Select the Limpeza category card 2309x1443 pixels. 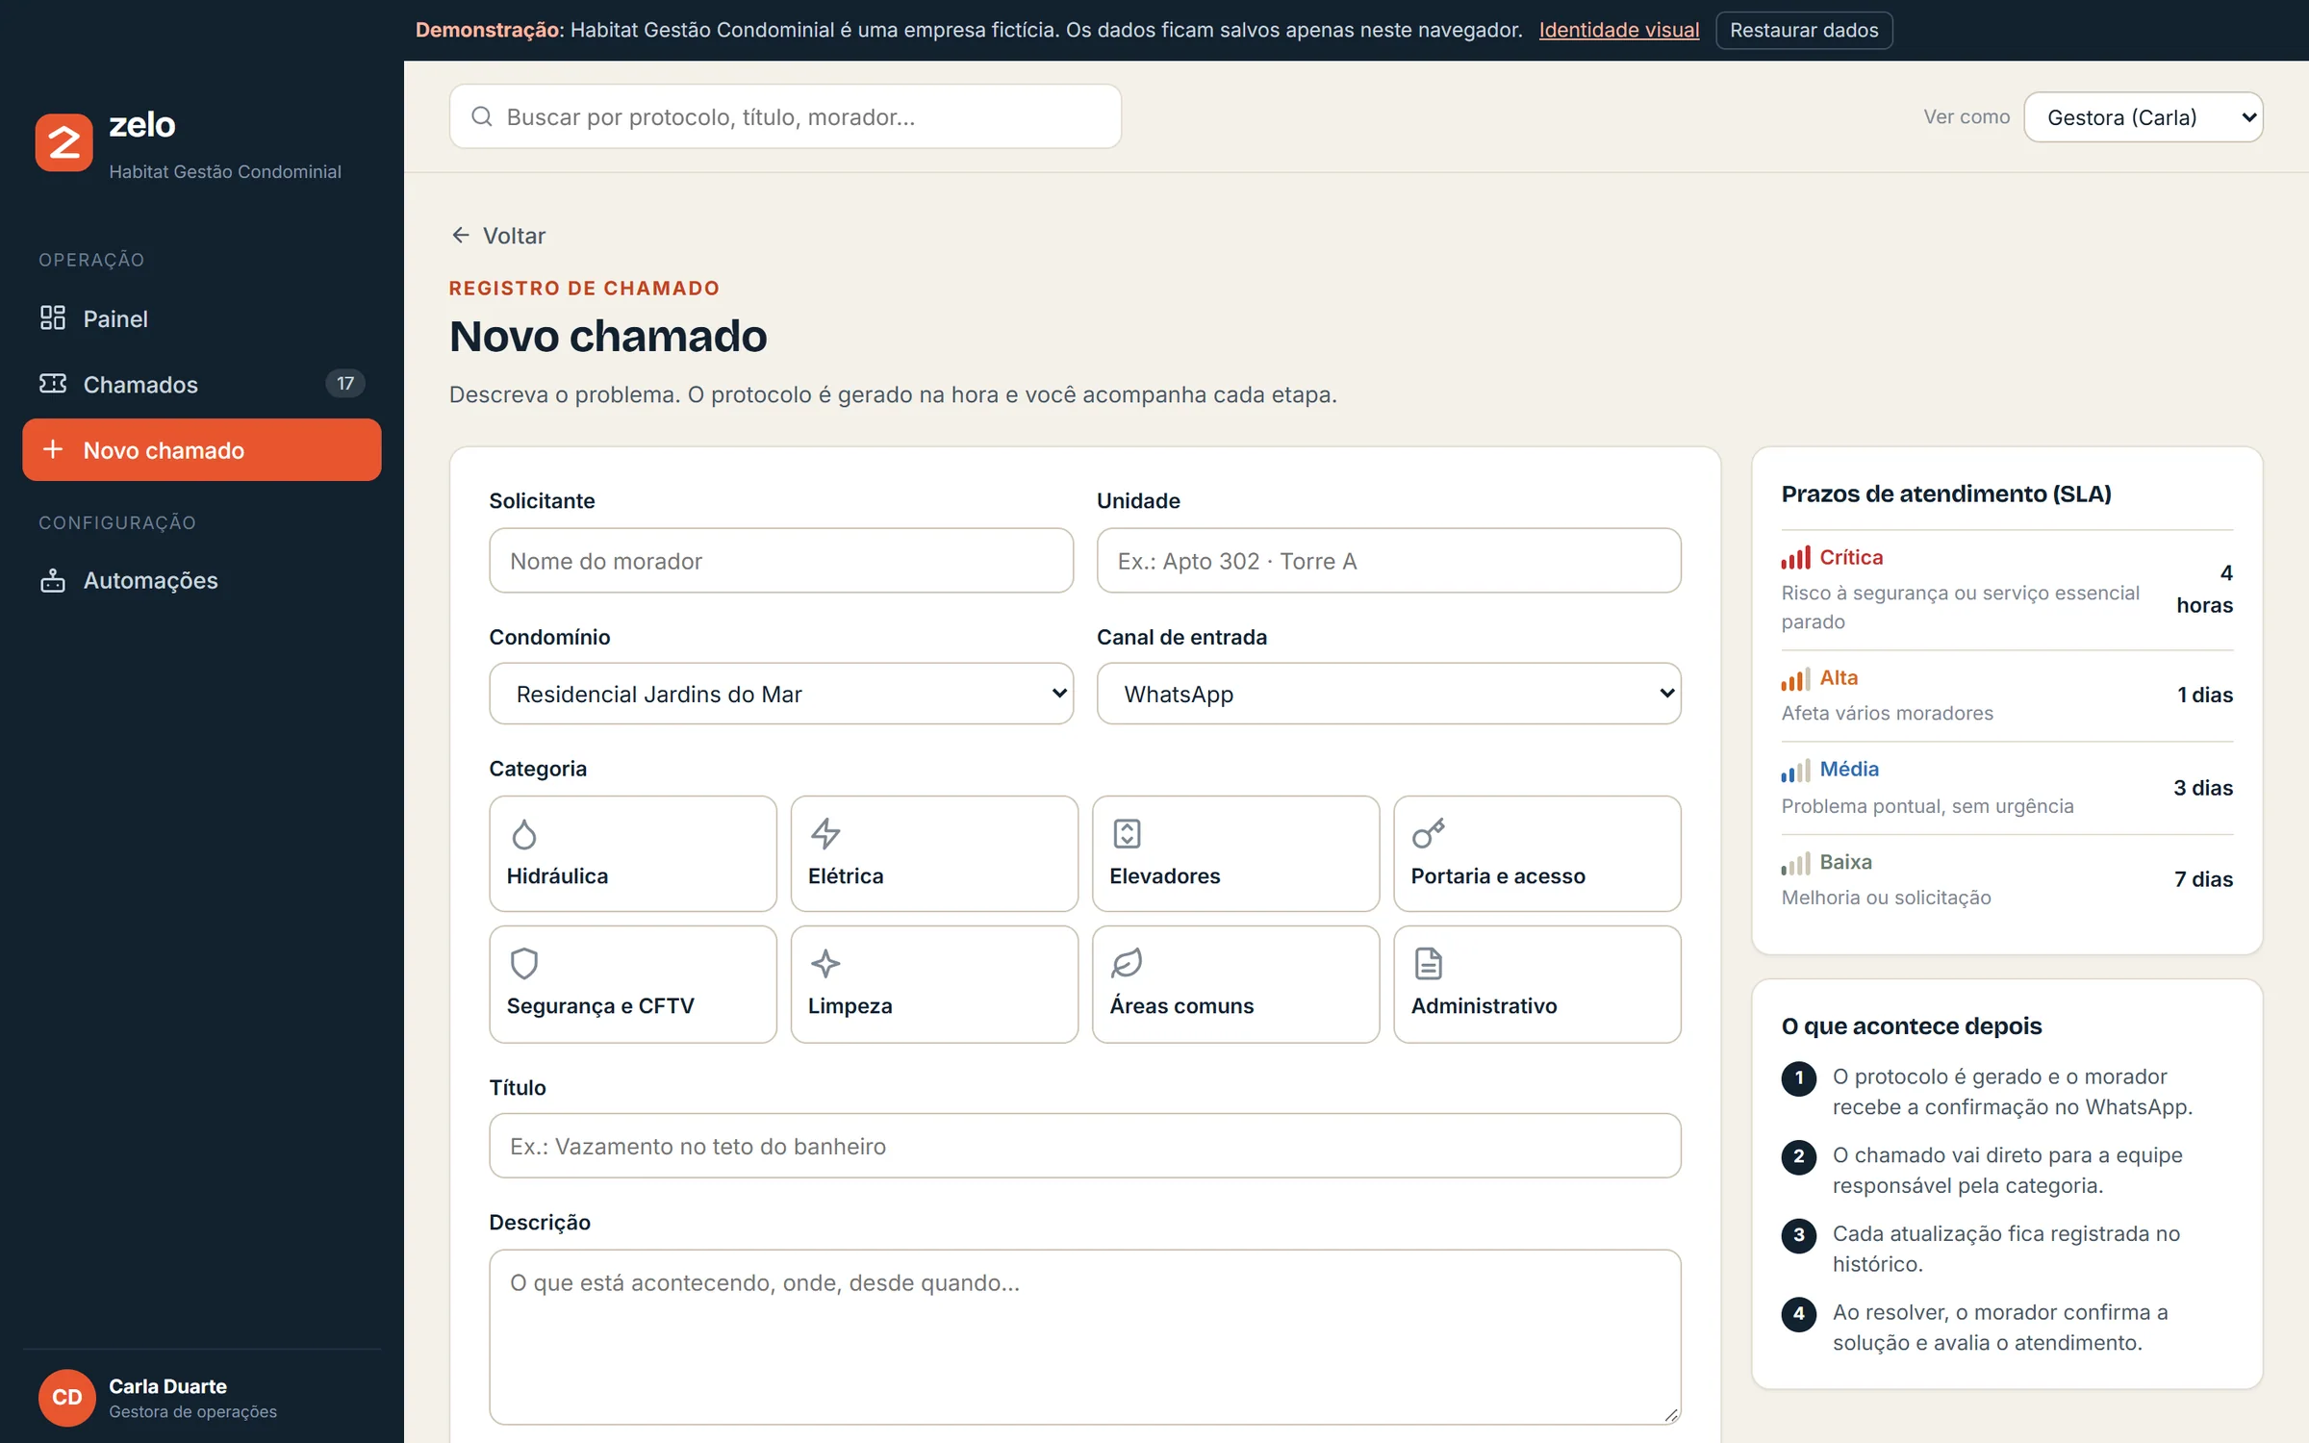pyautogui.click(x=934, y=984)
